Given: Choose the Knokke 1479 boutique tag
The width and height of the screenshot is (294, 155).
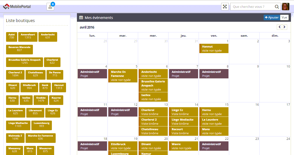Looking at the screenshot, I should pyautogui.click(x=41, y=99).
